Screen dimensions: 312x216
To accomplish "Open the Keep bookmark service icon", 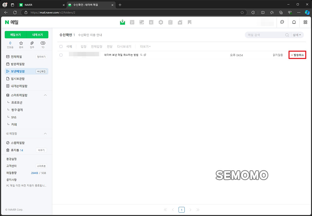I will 190,22.
